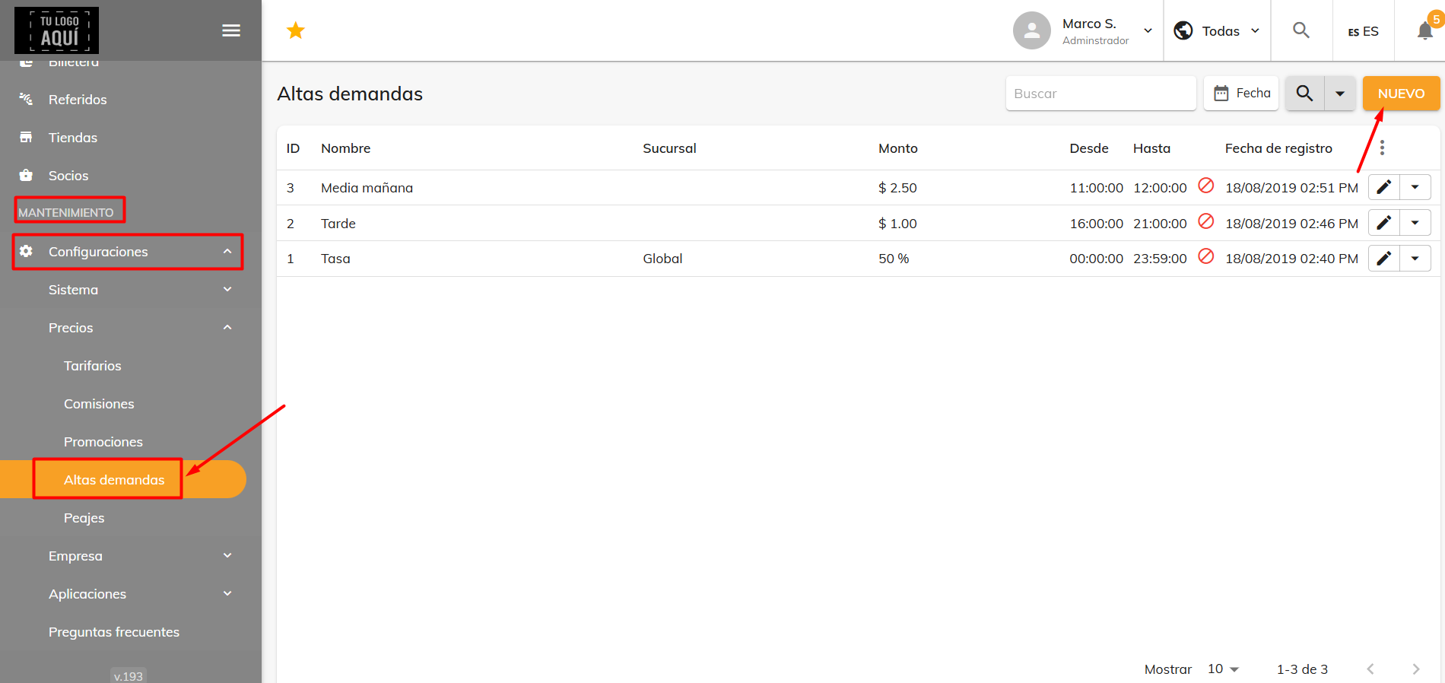This screenshot has height=683, width=1445.
Task: Click the Media mañana name cell
Action: [367, 188]
